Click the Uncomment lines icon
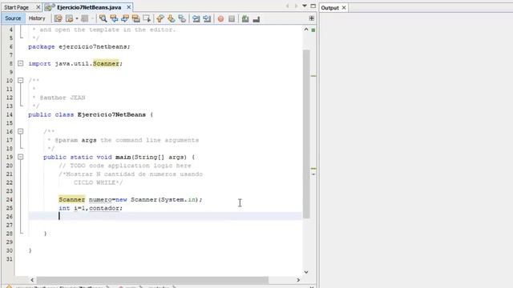This screenshot has width=513, height=288. click(x=256, y=18)
